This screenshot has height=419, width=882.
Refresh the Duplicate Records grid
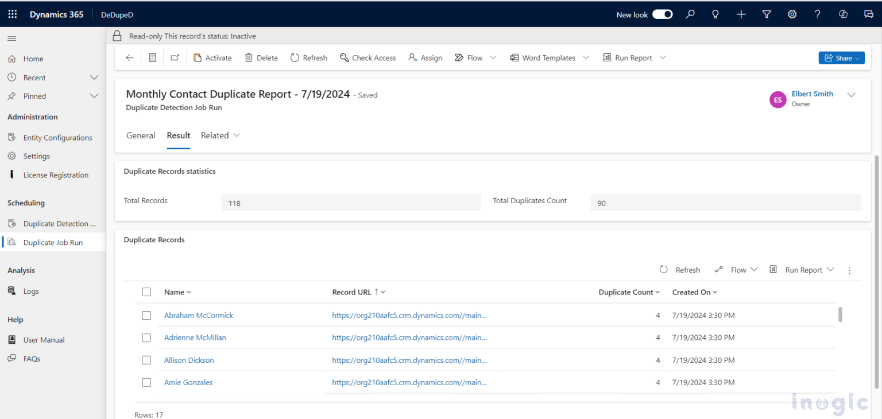click(x=679, y=269)
